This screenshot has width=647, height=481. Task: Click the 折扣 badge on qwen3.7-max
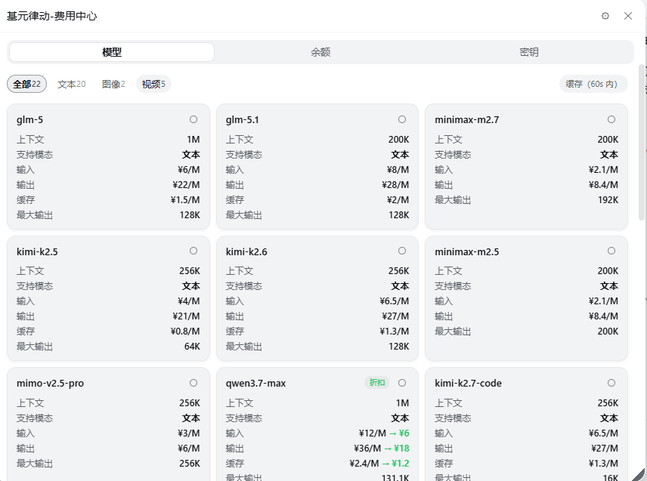click(x=377, y=383)
